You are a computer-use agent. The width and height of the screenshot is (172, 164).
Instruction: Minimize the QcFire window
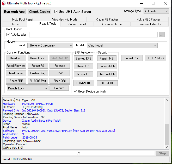[142, 3]
